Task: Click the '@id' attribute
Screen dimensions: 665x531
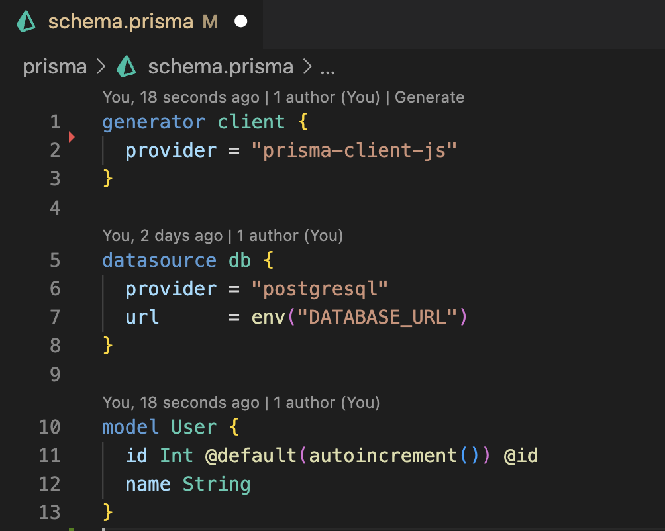Action: (521, 456)
